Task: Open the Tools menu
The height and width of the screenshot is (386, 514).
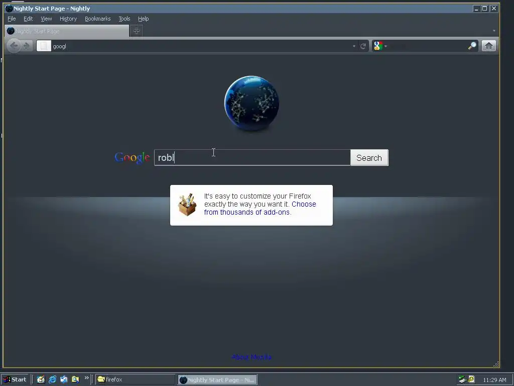Action: pyautogui.click(x=124, y=19)
